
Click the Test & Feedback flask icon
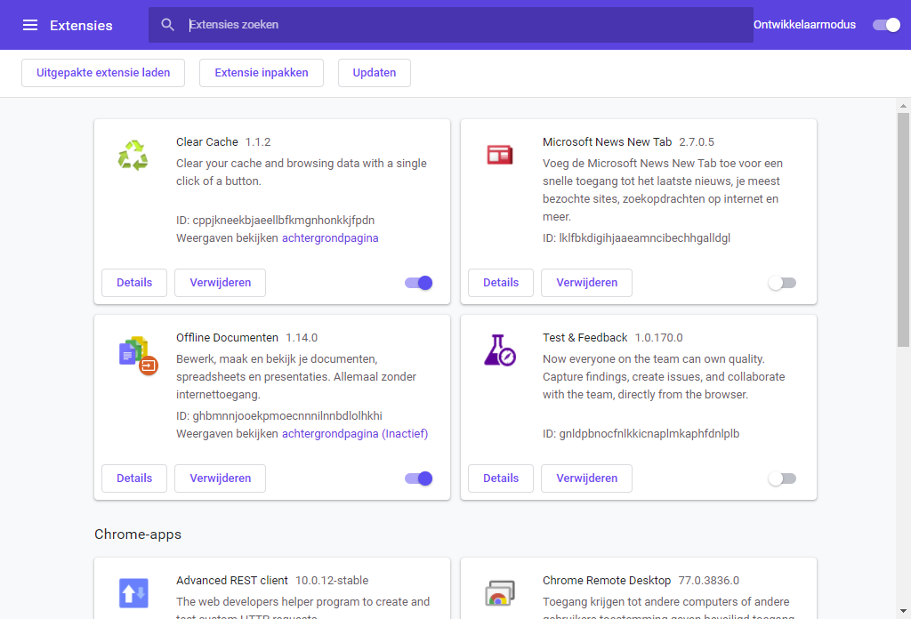point(500,350)
